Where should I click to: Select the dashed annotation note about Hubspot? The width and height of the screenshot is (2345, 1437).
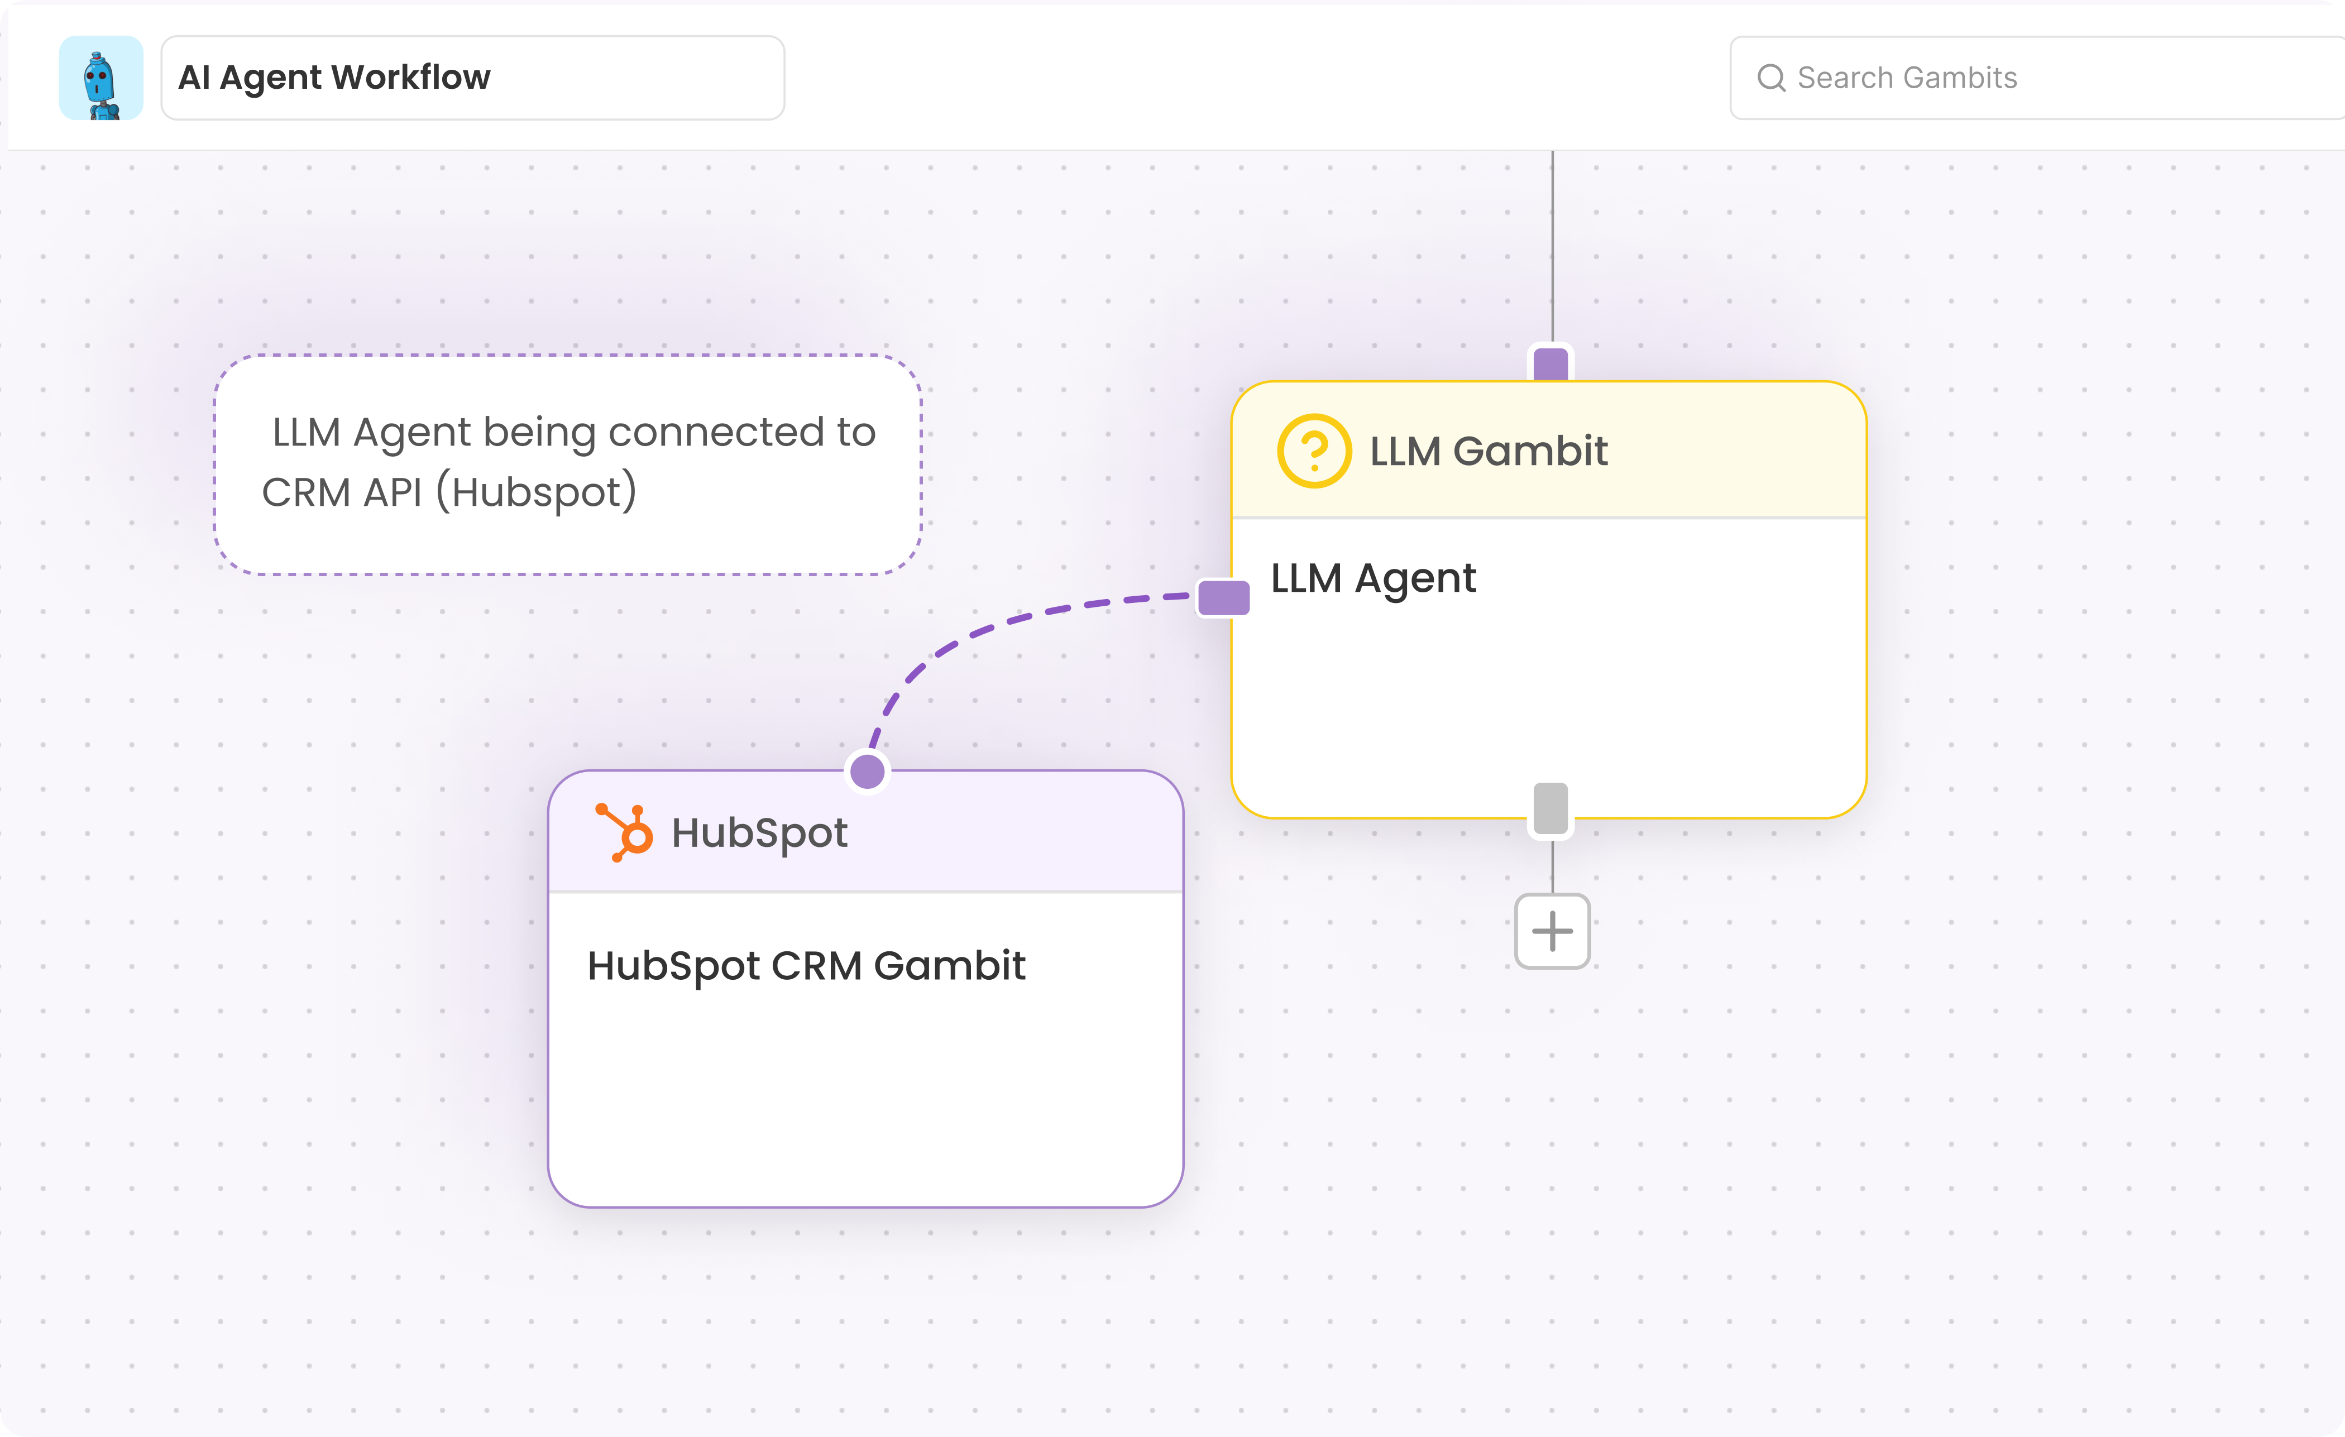568,464
